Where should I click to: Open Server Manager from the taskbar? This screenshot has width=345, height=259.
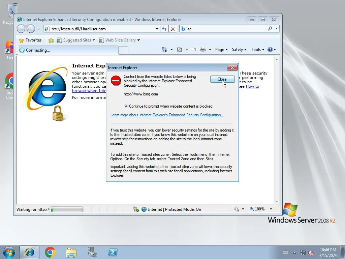point(92,252)
